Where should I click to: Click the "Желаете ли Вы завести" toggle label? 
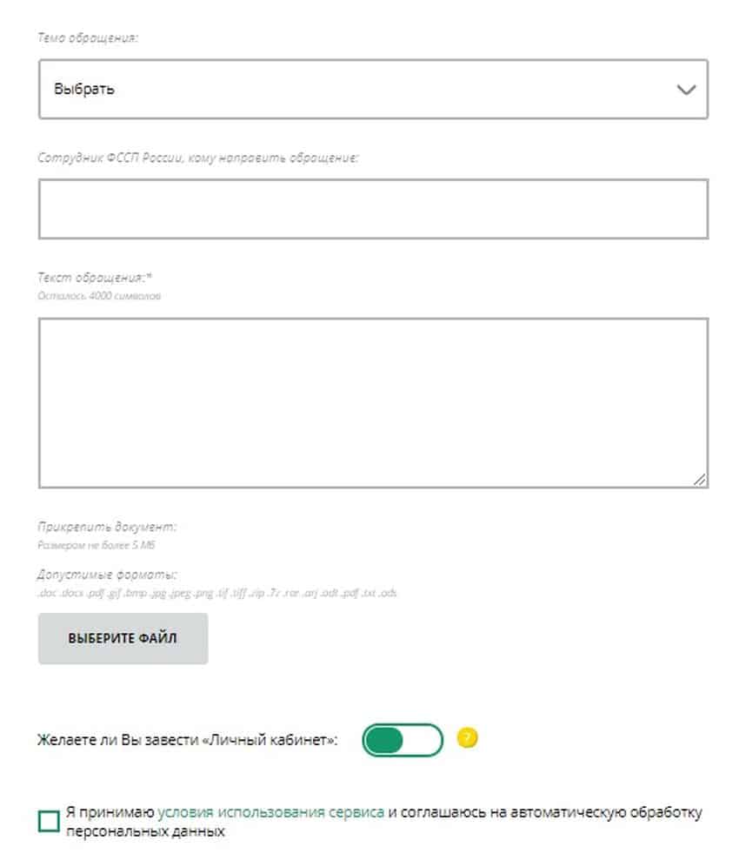point(188,741)
